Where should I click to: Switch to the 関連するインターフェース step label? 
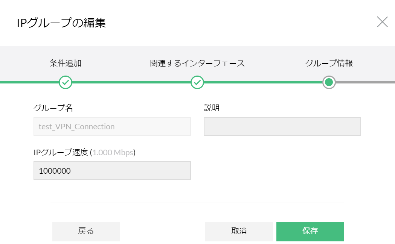pos(197,63)
